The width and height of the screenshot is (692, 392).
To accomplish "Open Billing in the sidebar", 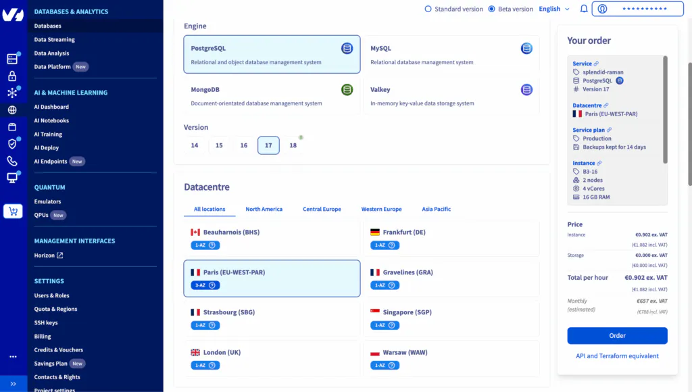I will point(43,337).
